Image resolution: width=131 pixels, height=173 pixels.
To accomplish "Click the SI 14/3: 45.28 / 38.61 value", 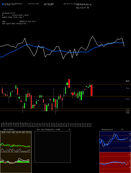I will point(20,15).
